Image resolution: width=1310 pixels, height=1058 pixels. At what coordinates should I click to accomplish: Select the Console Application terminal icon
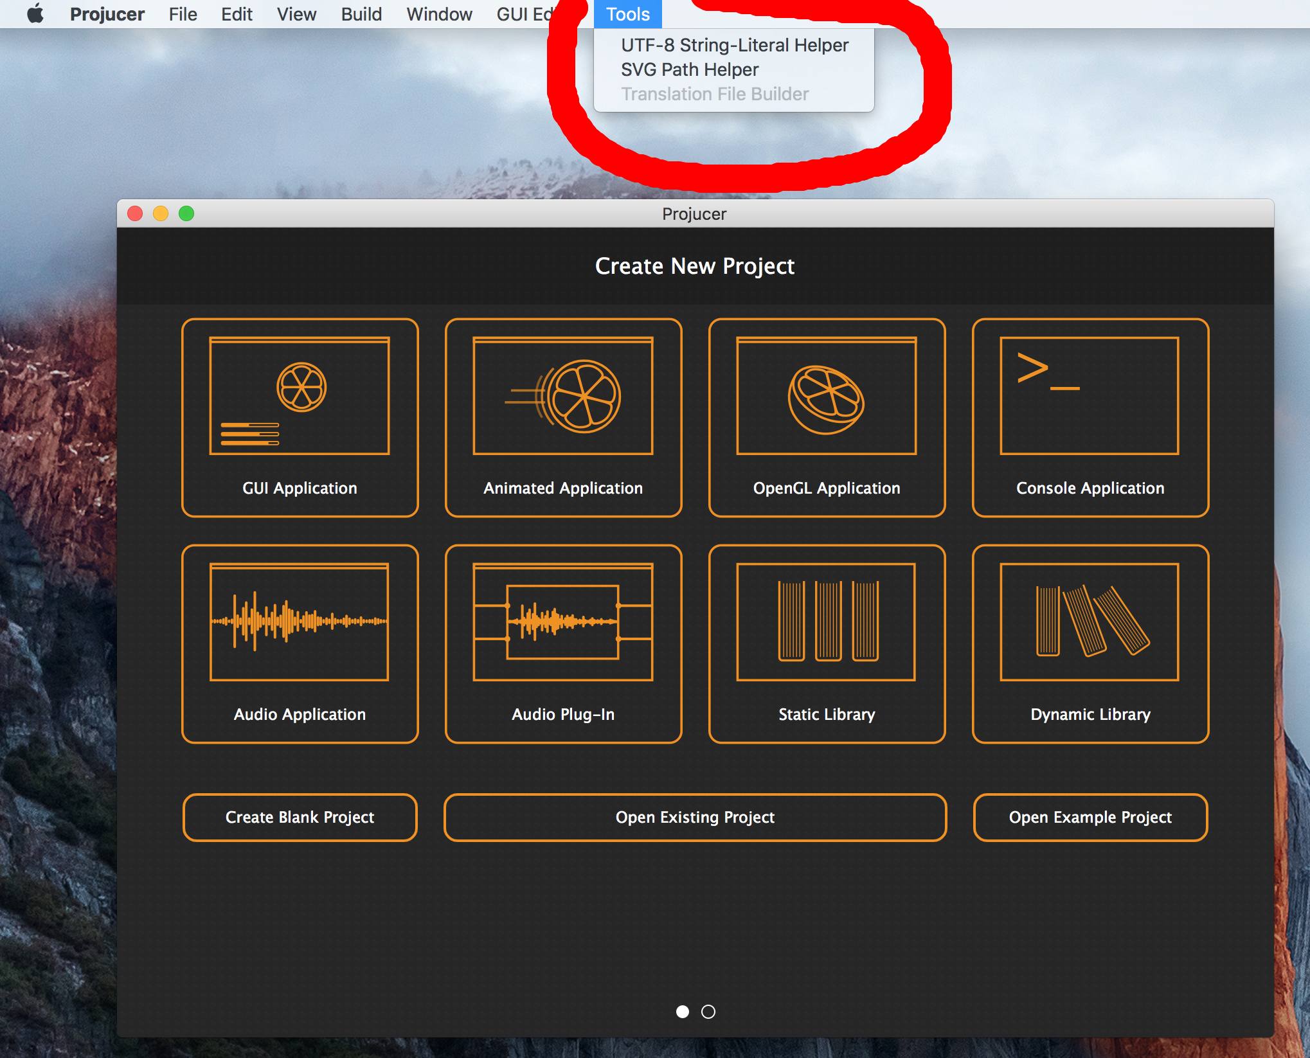click(x=1090, y=396)
